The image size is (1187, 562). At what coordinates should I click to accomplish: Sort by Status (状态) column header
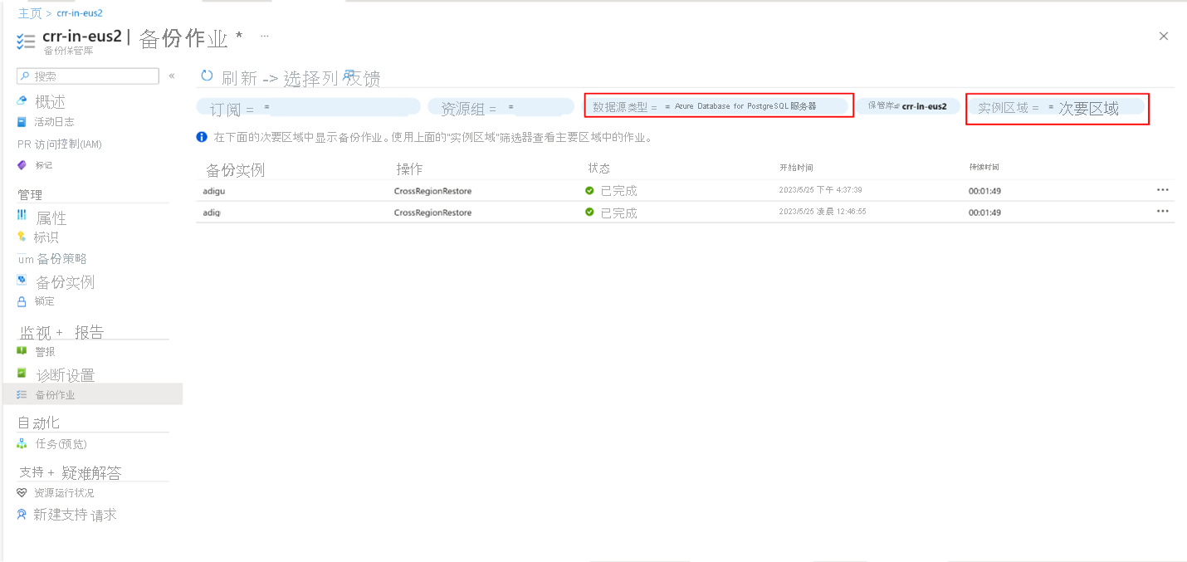598,168
